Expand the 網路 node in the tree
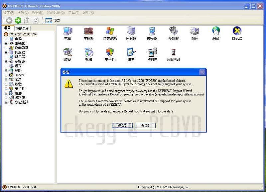Image resolution: width=266 pixels, height=192 pixels. tap(6, 71)
